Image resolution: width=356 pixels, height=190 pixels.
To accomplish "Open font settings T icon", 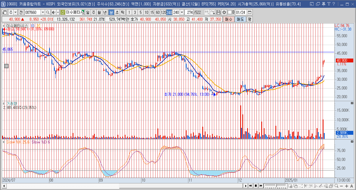I will pyautogui.click(x=329, y=4).
